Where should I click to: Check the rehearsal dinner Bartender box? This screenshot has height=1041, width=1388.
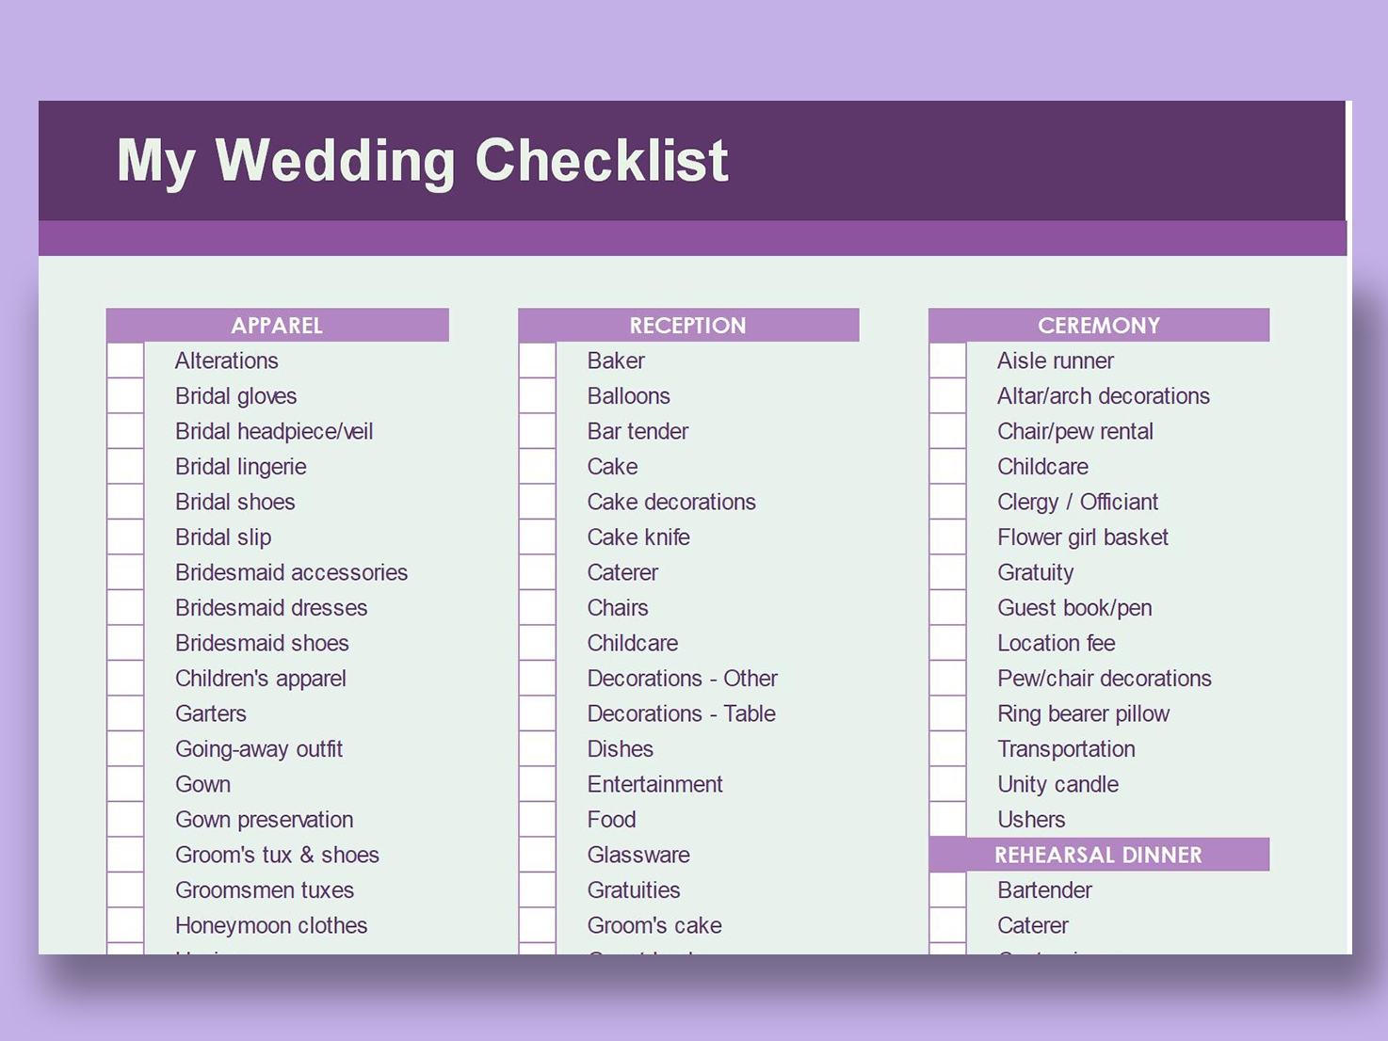pos(948,890)
